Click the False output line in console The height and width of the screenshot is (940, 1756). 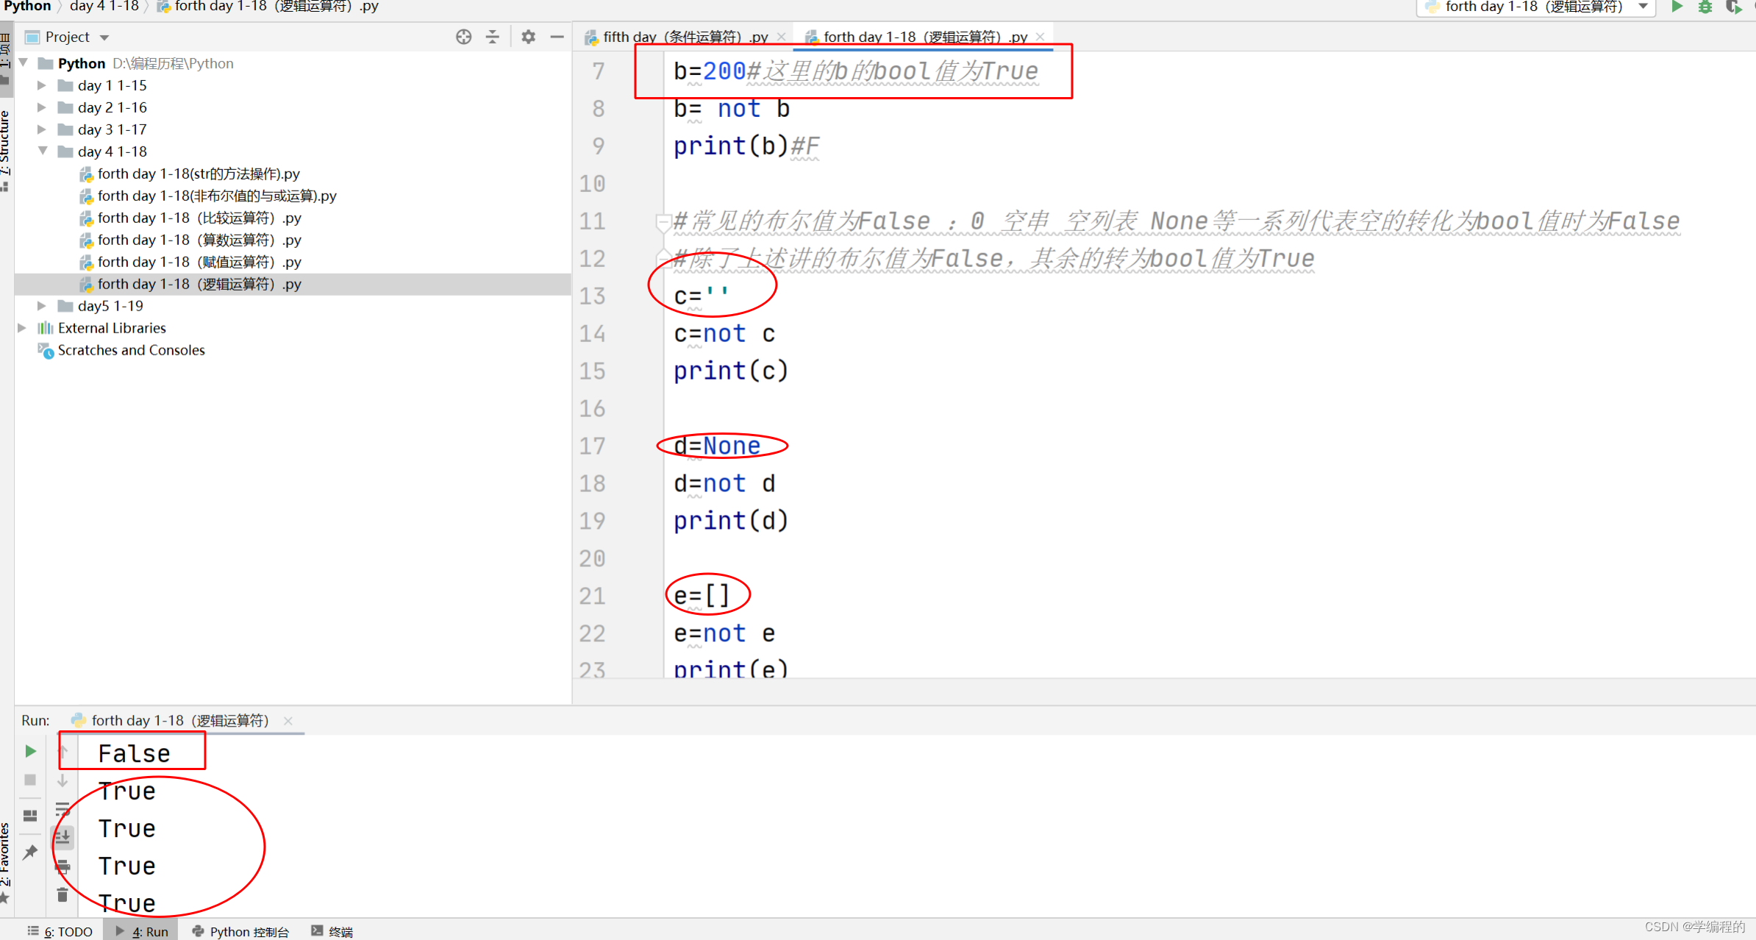(135, 753)
